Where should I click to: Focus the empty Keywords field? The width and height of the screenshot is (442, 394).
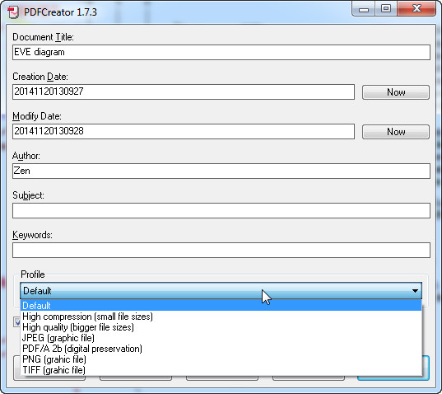tap(221, 250)
